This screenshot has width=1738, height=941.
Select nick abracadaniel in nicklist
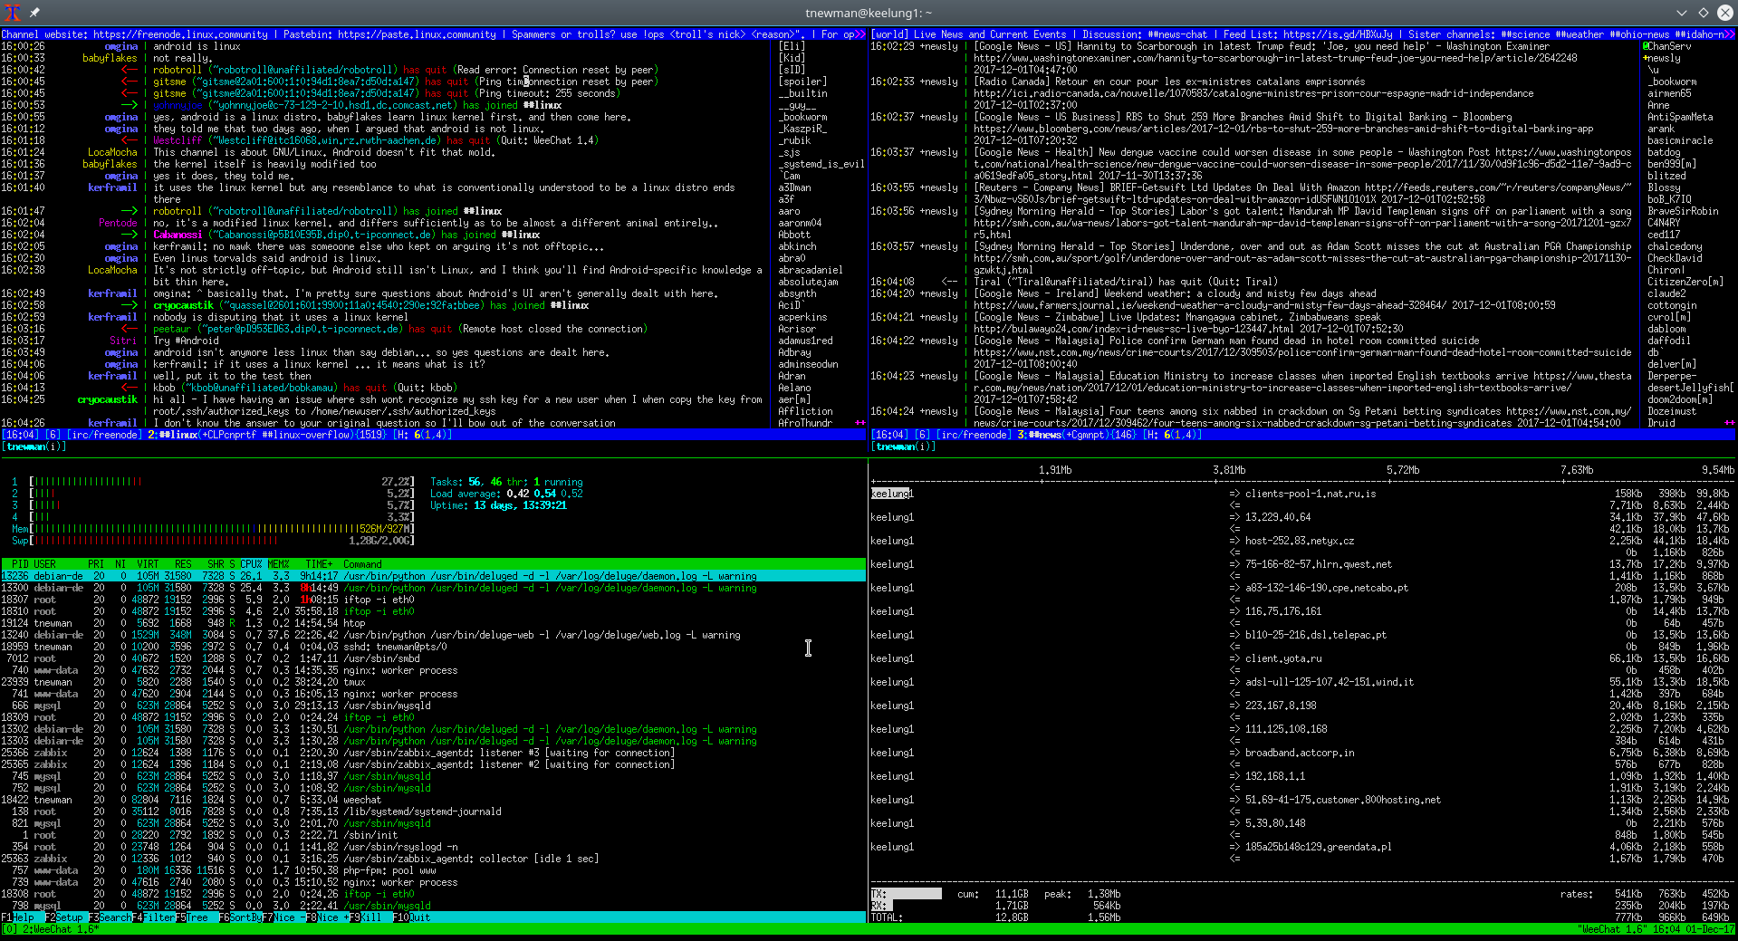click(x=811, y=270)
